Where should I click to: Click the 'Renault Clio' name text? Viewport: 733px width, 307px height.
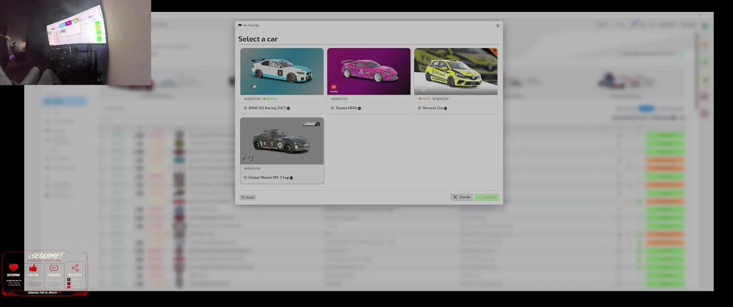click(433, 108)
